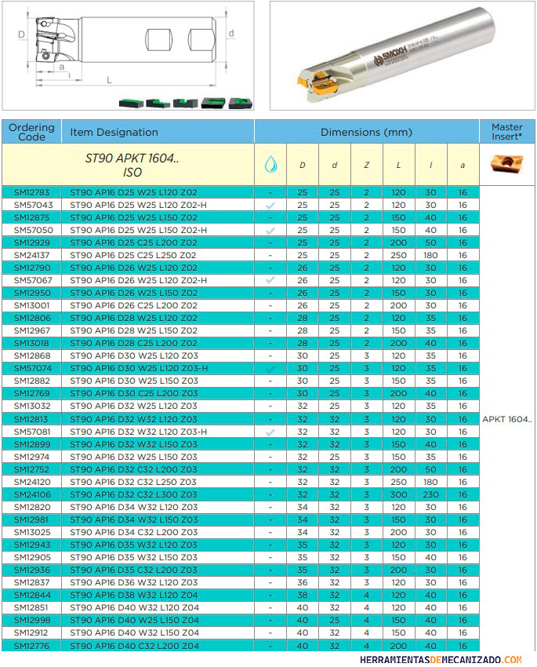Click the Z column header
537x667 pixels.
(366, 165)
